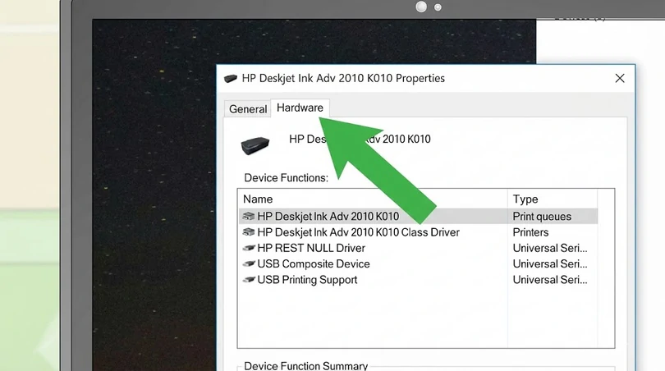Image resolution: width=665 pixels, height=371 pixels.
Task: Click the printer icon in the title bar
Action: tap(231, 79)
